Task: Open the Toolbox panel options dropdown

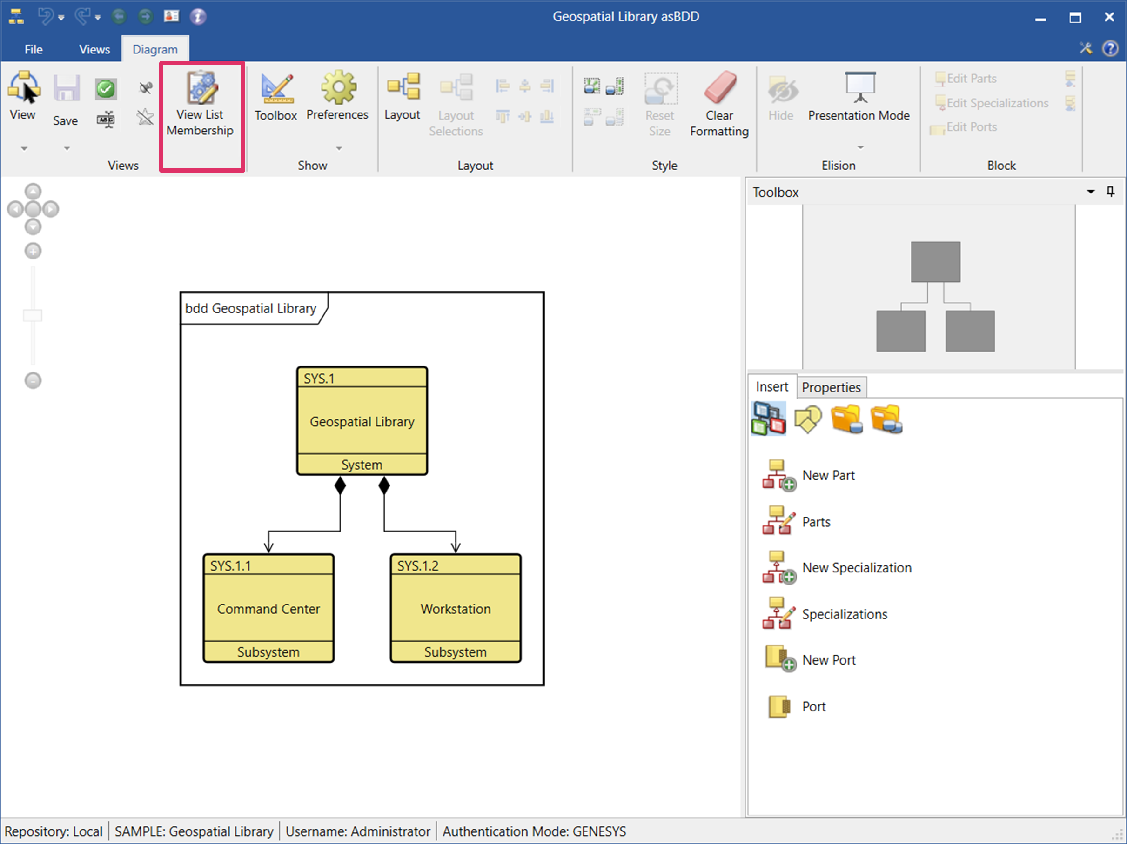Action: [1090, 192]
